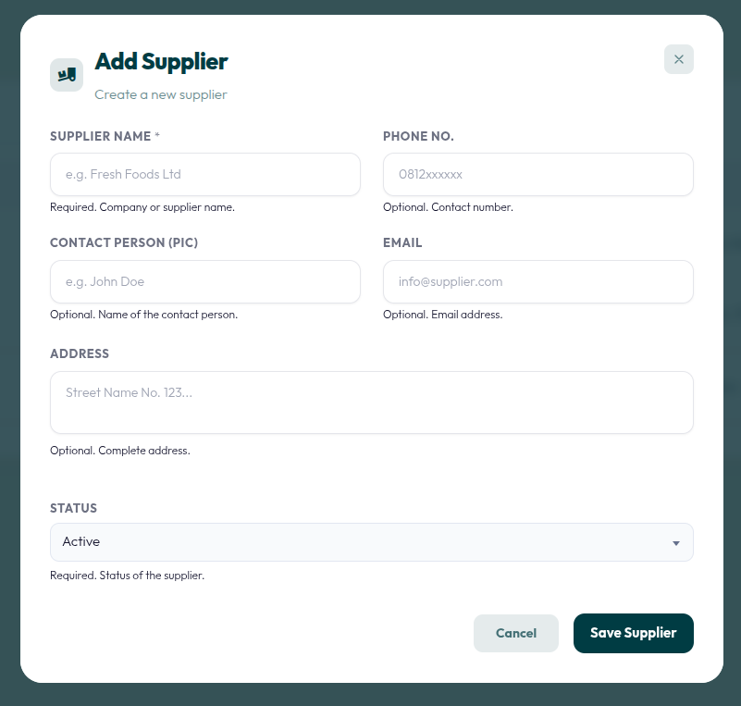
Task: Close the Add Supplier dialog with X
Action: 679,59
